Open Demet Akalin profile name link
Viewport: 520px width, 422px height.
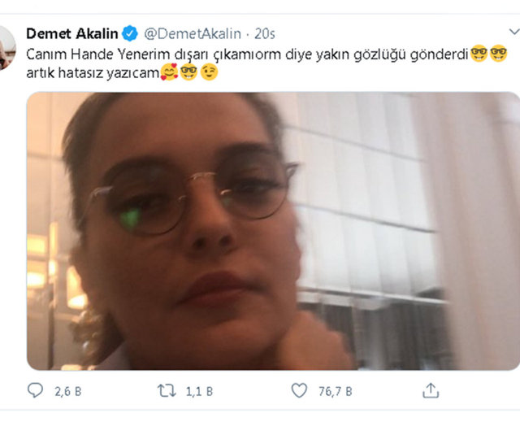[72, 33]
